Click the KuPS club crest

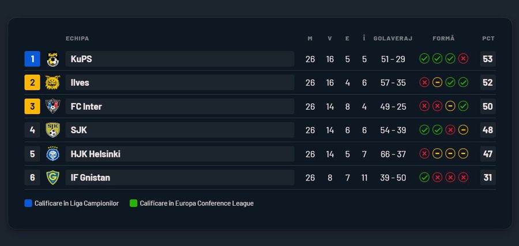52,59
